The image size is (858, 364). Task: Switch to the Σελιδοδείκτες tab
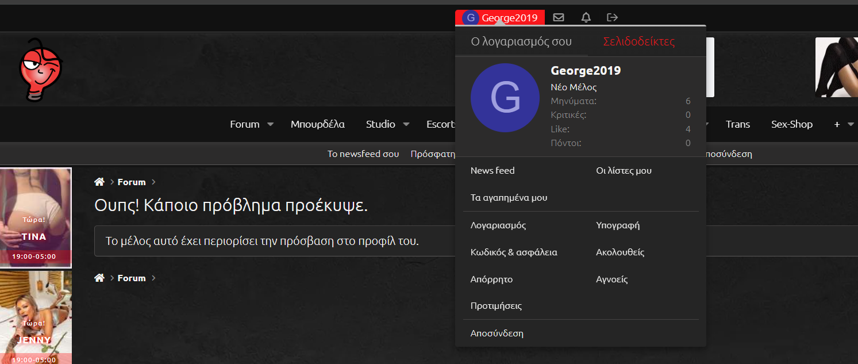[x=638, y=41]
